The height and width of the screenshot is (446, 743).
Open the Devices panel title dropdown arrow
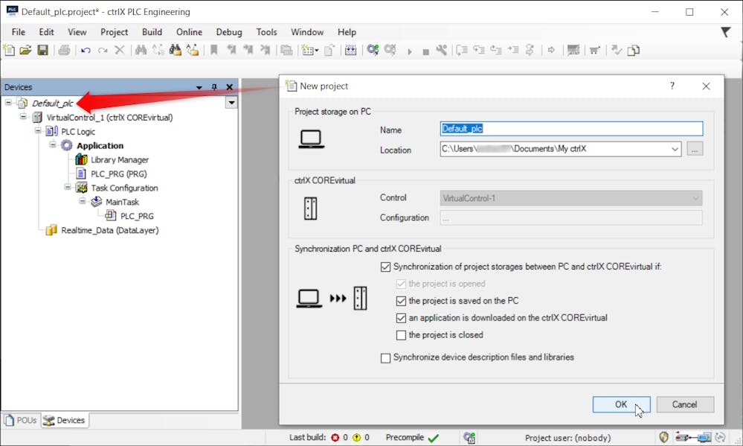[x=199, y=87]
